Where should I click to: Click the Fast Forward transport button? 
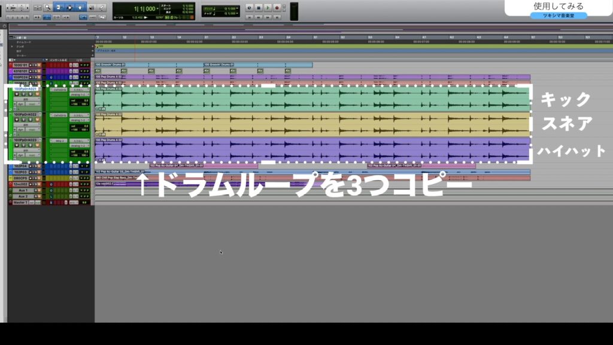point(268,17)
